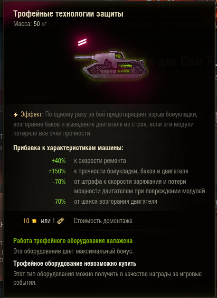Click the lightning bolt Эффект icon
Screen dimensions: 217x298
pos(16,115)
